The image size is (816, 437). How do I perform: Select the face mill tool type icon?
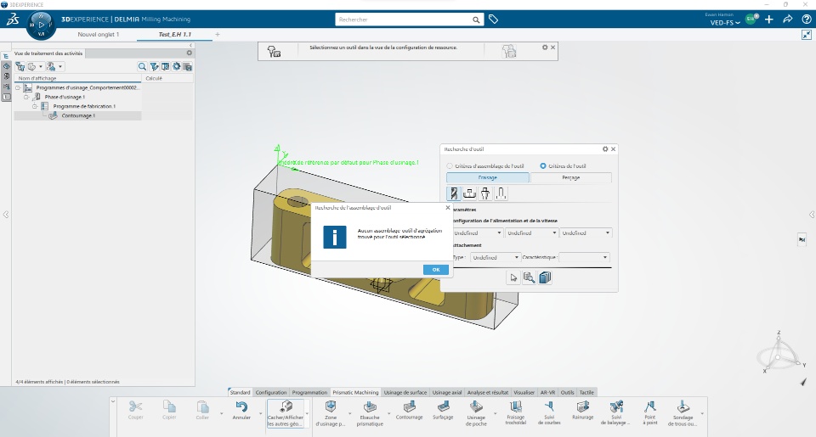point(469,193)
